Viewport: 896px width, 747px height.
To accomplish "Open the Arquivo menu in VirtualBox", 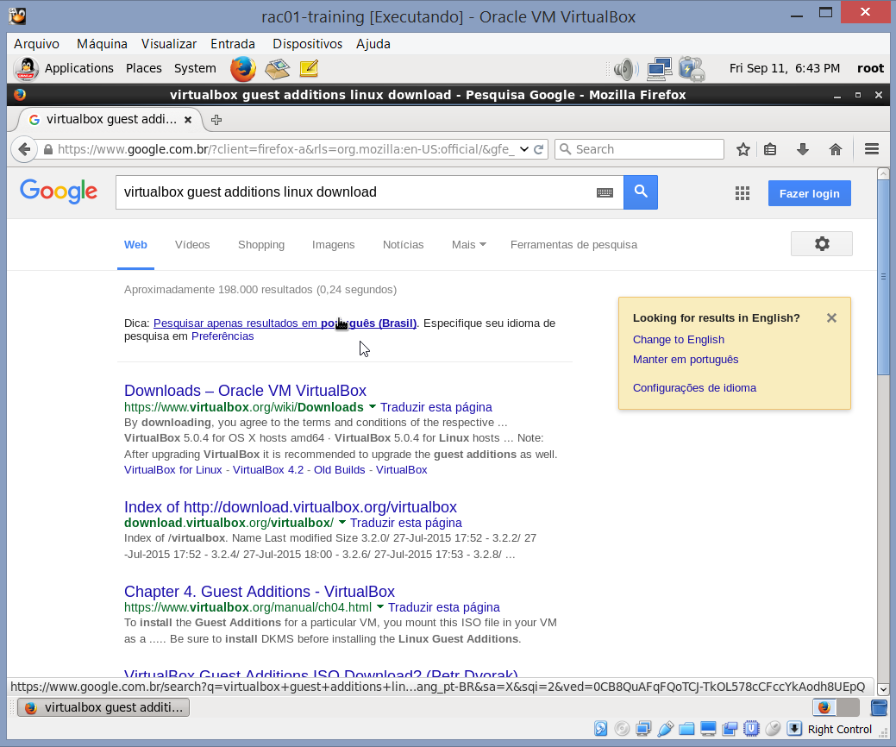I will tap(36, 44).
